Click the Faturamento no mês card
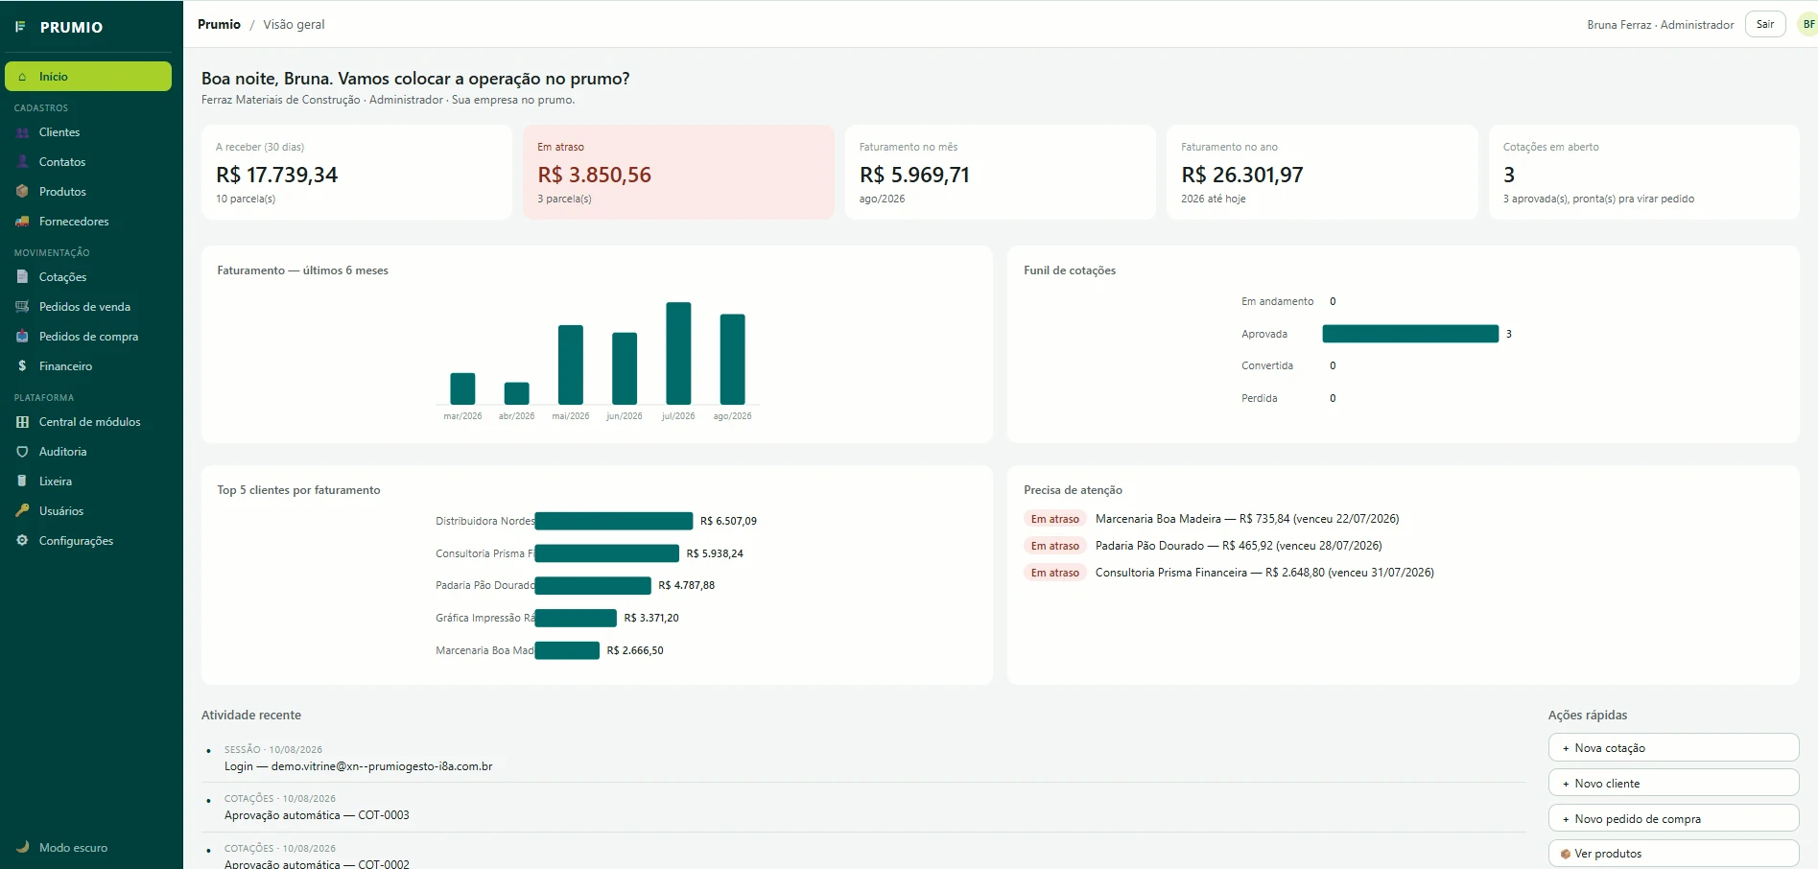The width and height of the screenshot is (1818, 869). 1000,173
